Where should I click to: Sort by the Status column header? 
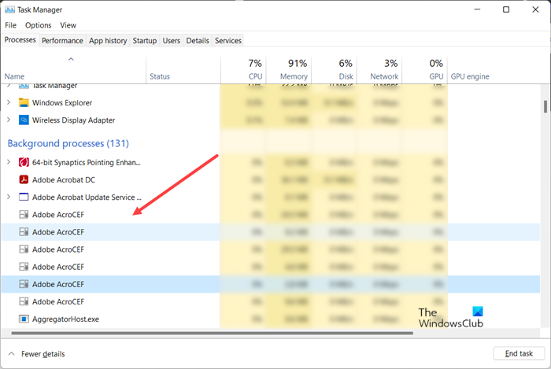pos(183,70)
